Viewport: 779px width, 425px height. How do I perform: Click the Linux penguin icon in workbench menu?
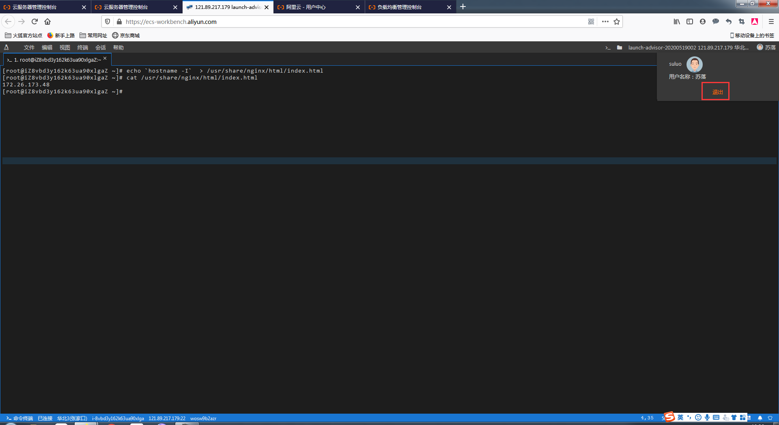[6, 47]
